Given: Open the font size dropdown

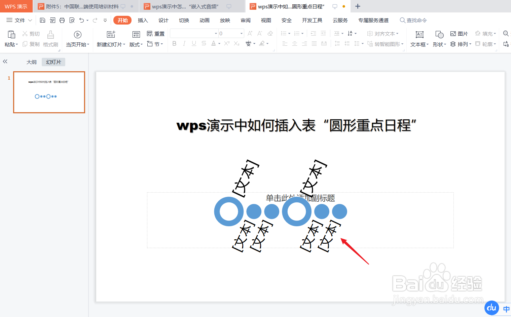Looking at the screenshot, I should (242, 33).
